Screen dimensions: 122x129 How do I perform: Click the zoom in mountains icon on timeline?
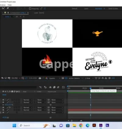(x=81, y=120)
